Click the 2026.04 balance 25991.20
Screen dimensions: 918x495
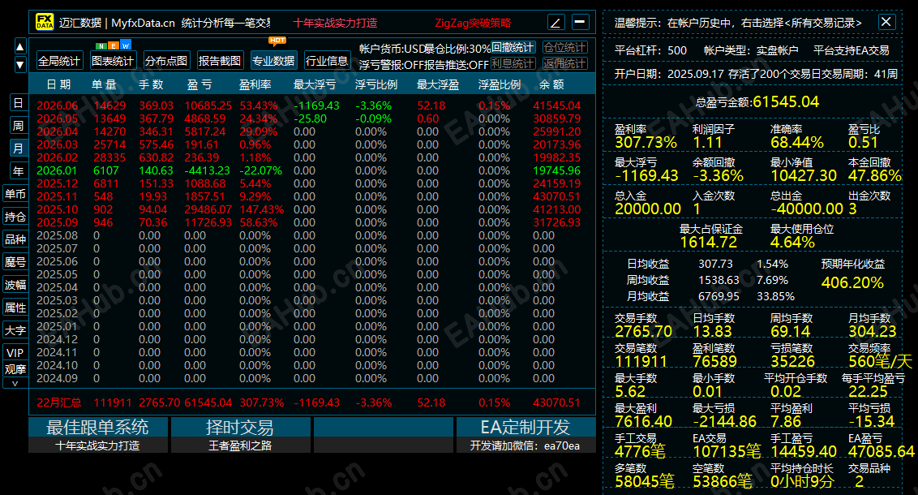click(557, 131)
